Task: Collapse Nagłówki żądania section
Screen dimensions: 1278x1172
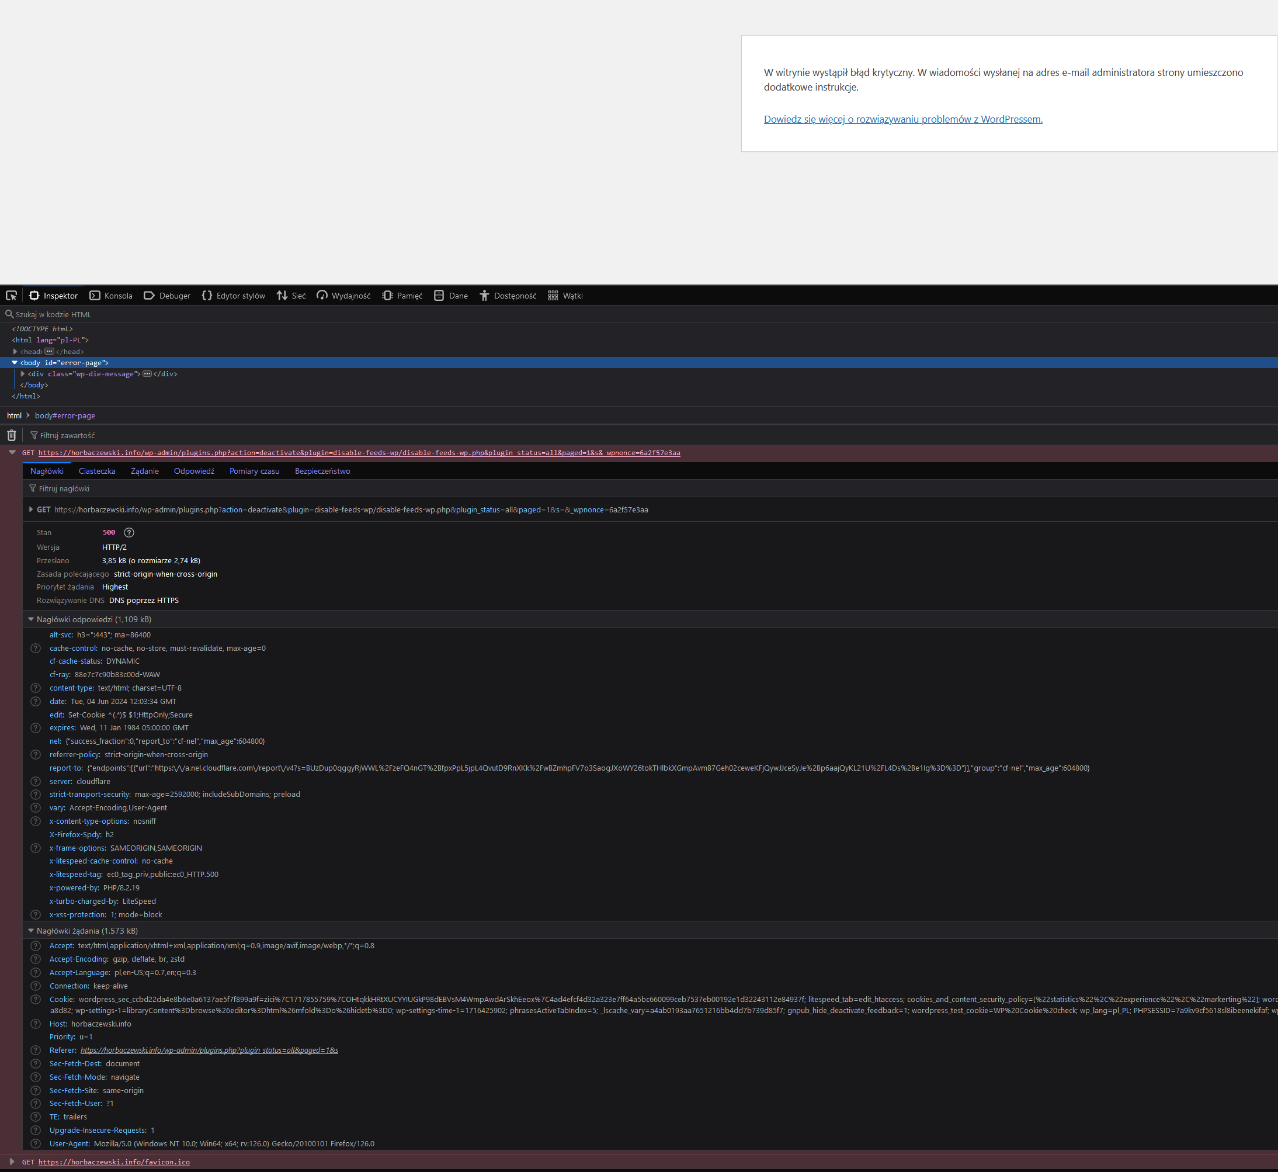Action: pos(31,931)
